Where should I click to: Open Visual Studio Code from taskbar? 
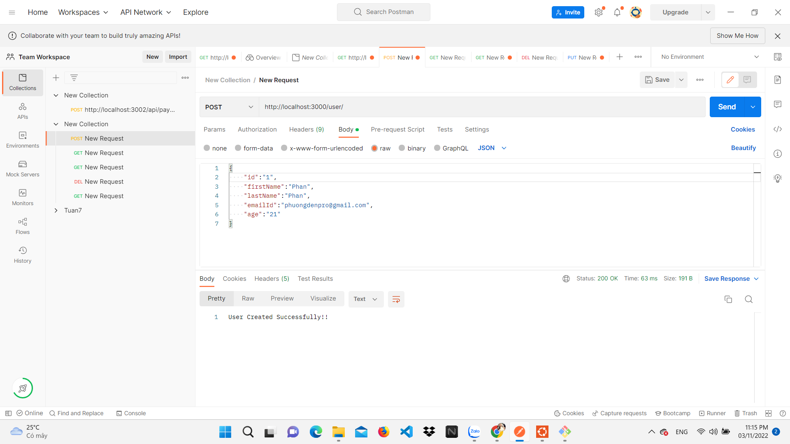407,432
